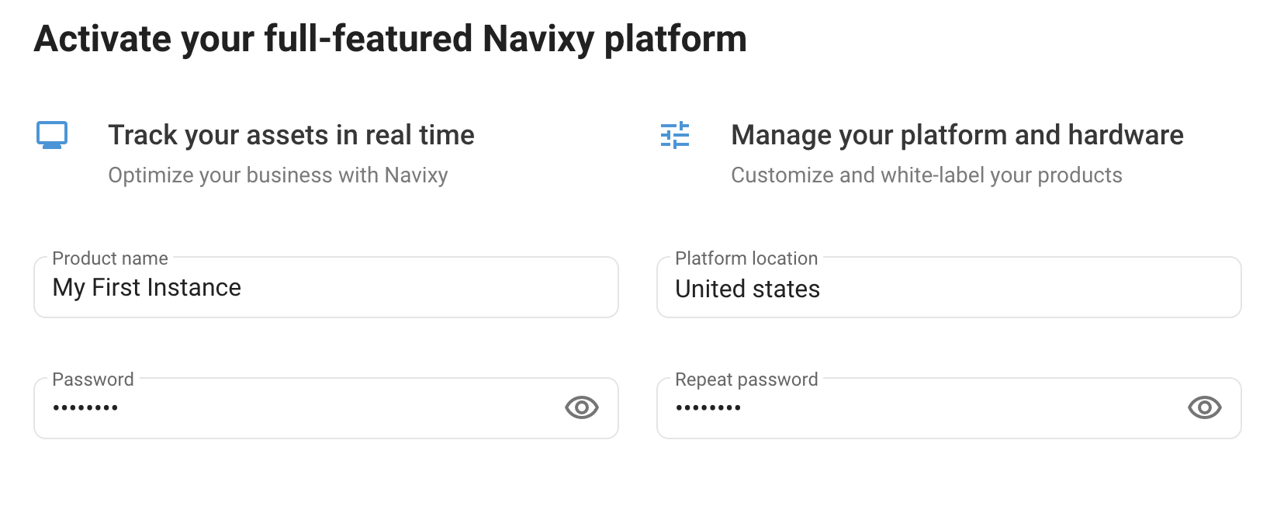
Task: Click the 'Activate your full-featured Navixy platform' title
Action: [390, 39]
